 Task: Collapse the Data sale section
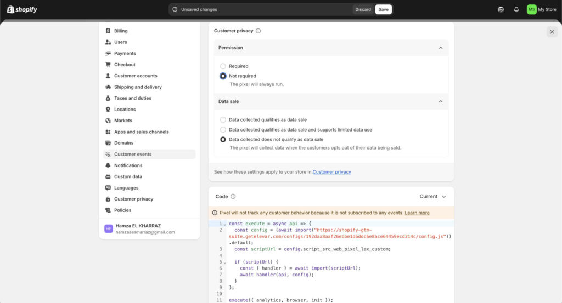pyautogui.click(x=440, y=101)
